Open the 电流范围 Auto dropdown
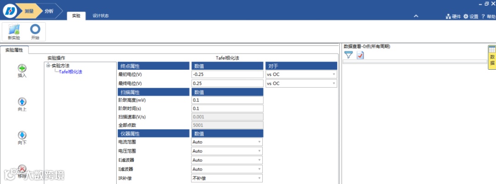Screen dimensions: 496x184 pyautogui.click(x=227, y=142)
